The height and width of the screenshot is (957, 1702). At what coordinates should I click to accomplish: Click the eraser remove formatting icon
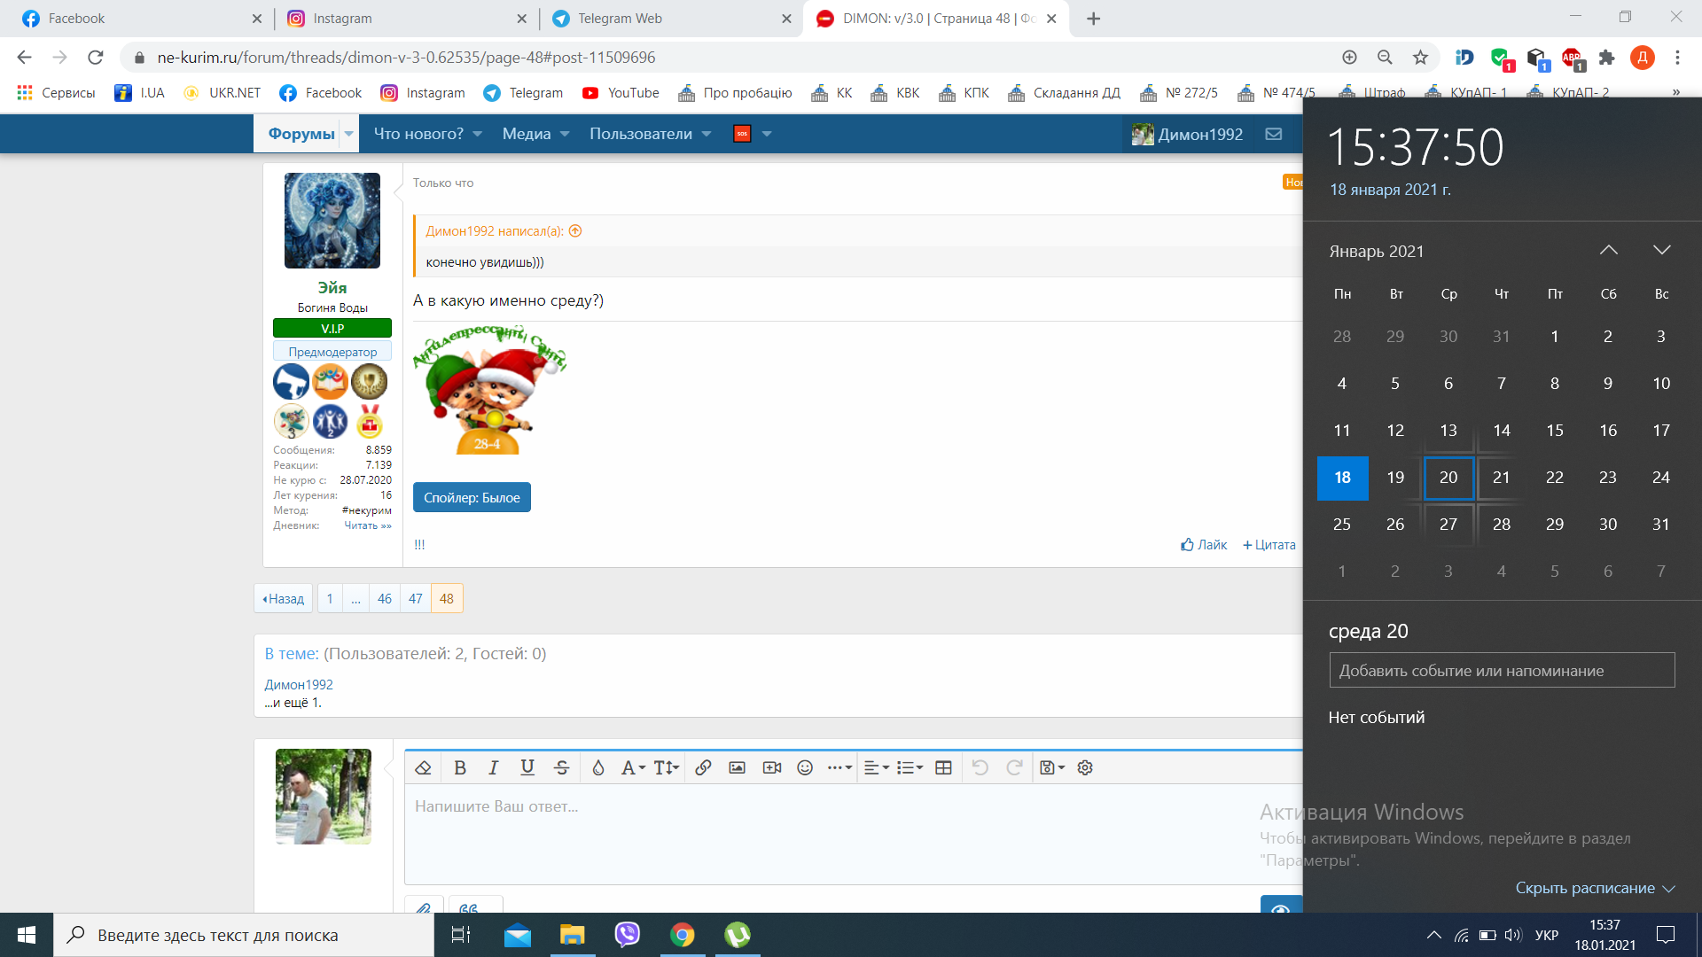click(424, 767)
